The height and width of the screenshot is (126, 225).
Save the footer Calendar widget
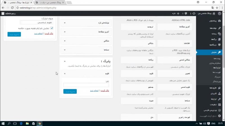(x=70, y=91)
